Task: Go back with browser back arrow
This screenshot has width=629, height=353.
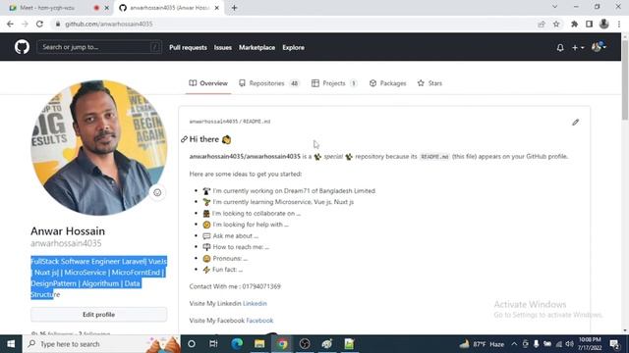Action: point(10,24)
